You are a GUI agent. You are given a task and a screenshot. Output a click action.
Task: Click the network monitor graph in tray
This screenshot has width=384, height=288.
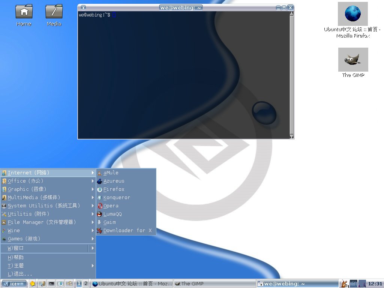click(362, 283)
